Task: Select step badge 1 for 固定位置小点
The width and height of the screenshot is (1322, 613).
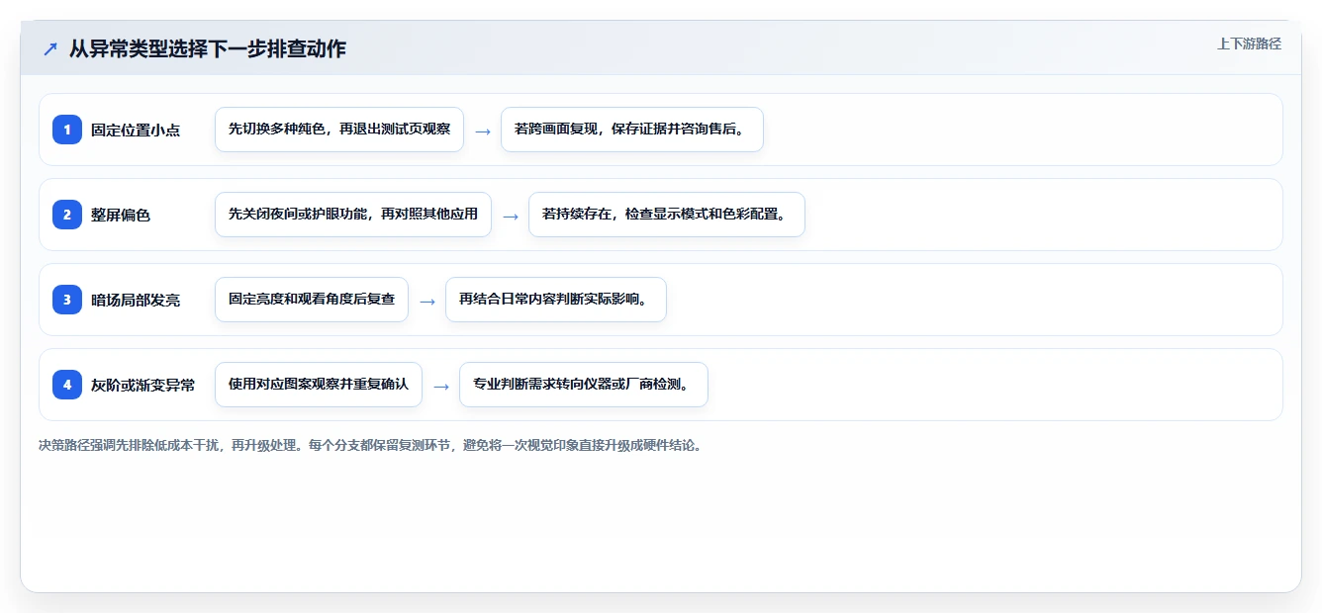Action: point(67,130)
